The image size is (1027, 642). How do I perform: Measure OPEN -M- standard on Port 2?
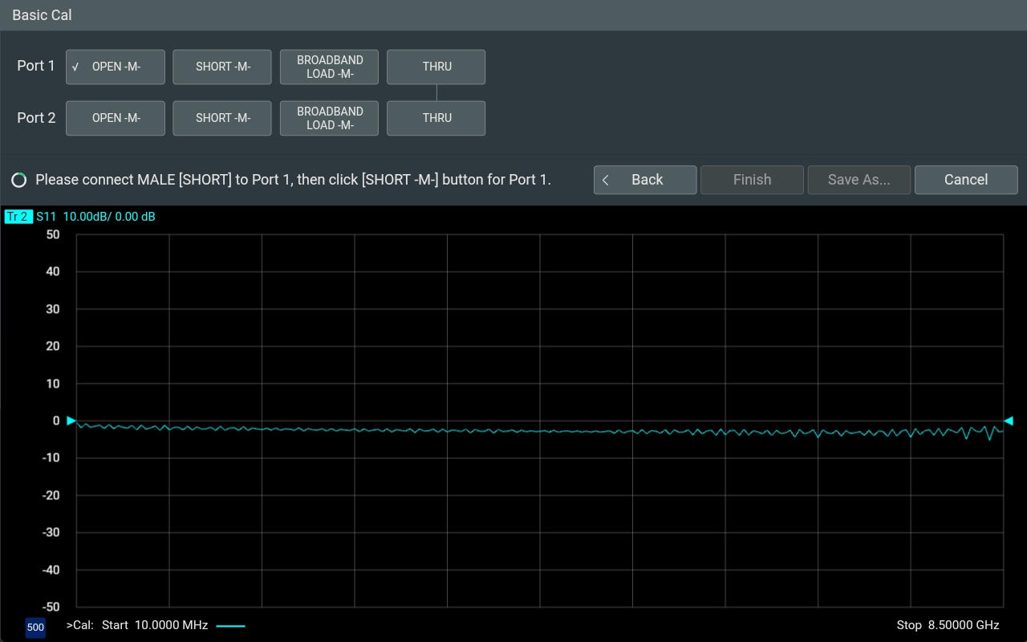[x=115, y=118]
